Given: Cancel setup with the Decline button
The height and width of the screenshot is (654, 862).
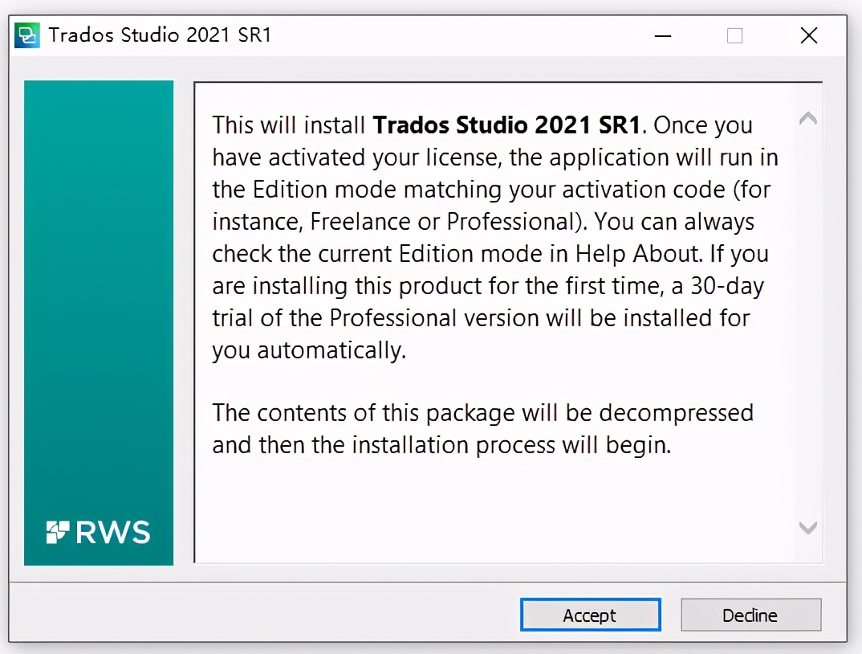Looking at the screenshot, I should point(750,615).
